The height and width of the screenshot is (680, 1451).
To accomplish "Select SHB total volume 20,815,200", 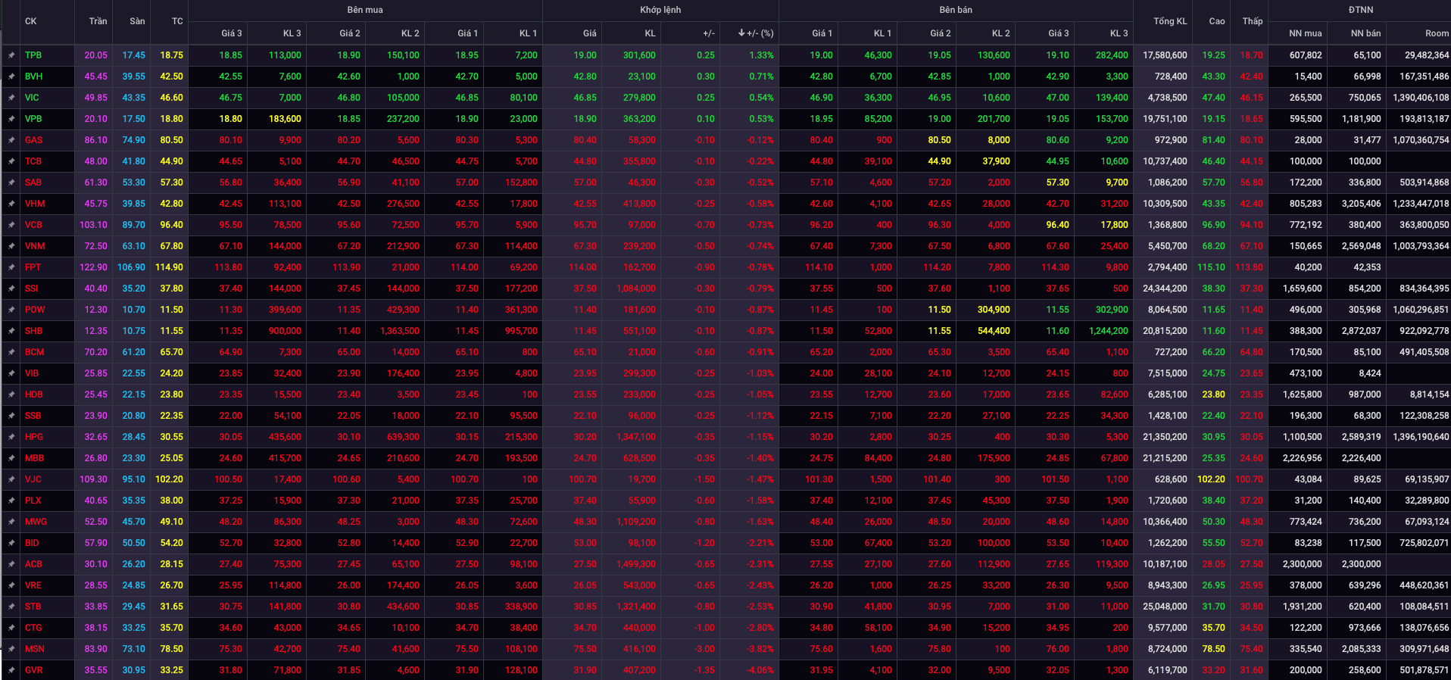I will click(x=1165, y=331).
